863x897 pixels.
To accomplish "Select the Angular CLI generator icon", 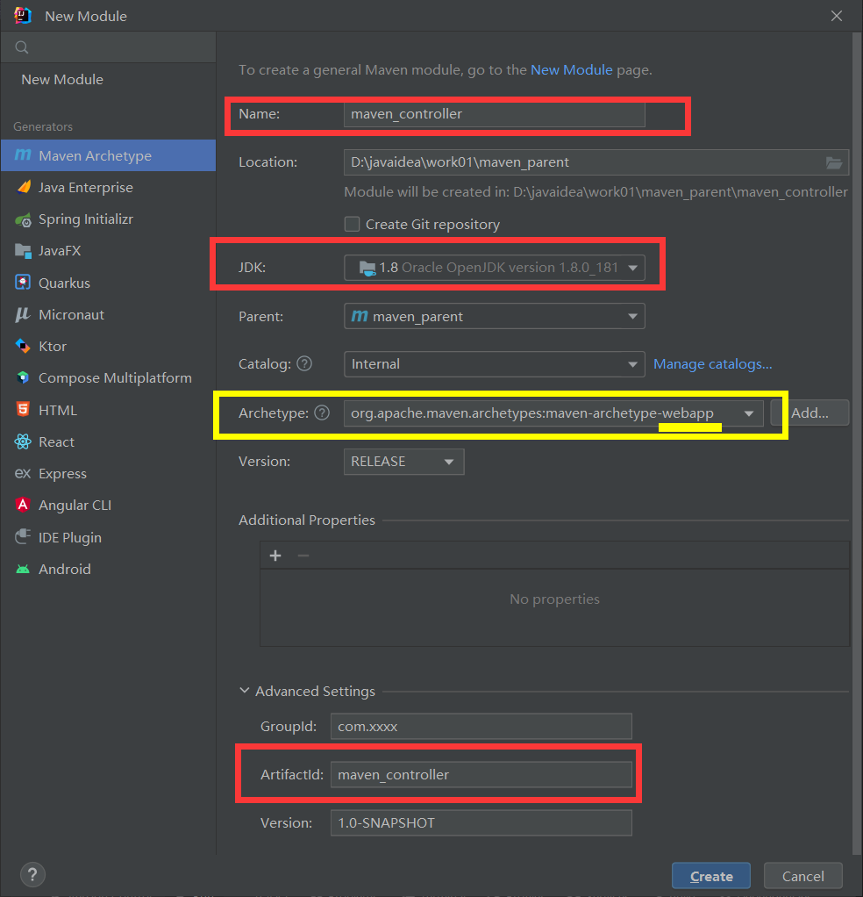I will 24,506.
